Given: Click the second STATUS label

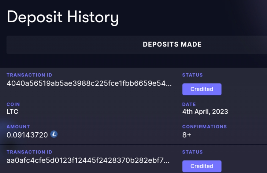Looking at the screenshot, I should coord(192,152).
